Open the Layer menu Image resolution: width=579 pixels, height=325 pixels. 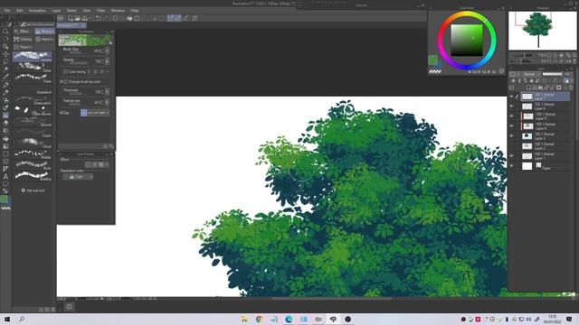[56, 11]
